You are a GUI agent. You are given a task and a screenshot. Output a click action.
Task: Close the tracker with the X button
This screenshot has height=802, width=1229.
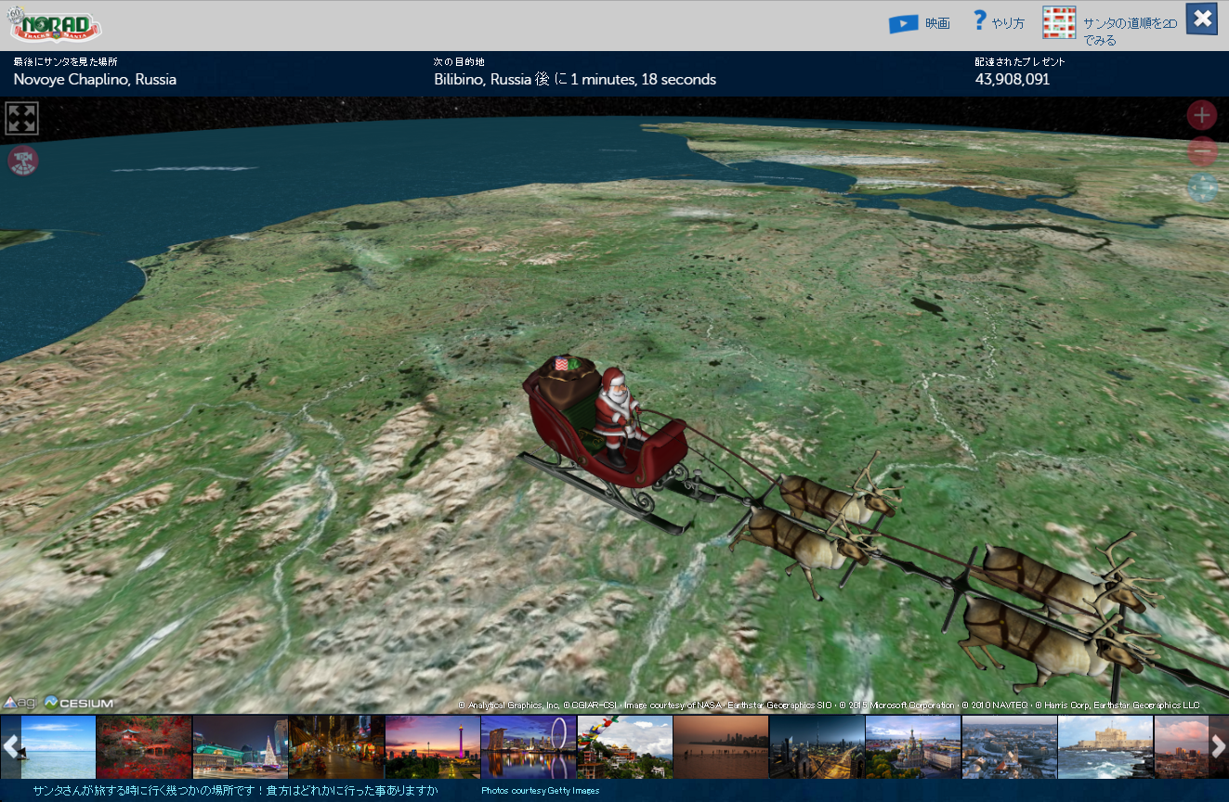tap(1201, 18)
